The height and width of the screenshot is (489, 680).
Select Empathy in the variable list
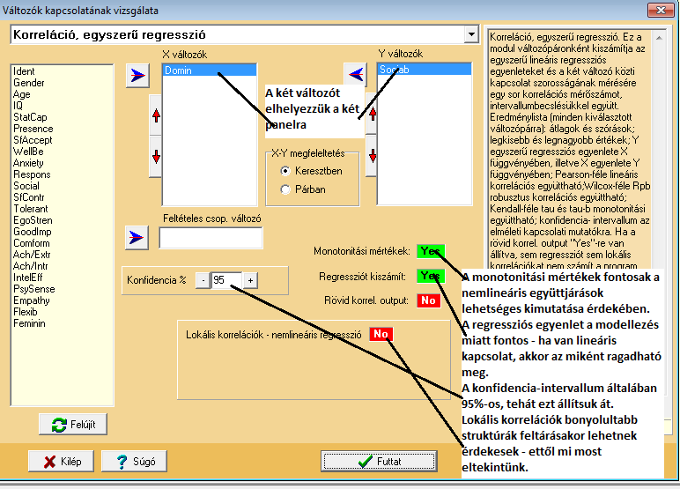(32, 300)
